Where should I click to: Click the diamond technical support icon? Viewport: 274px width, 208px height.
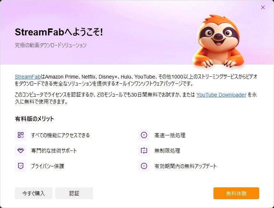pos(21,150)
